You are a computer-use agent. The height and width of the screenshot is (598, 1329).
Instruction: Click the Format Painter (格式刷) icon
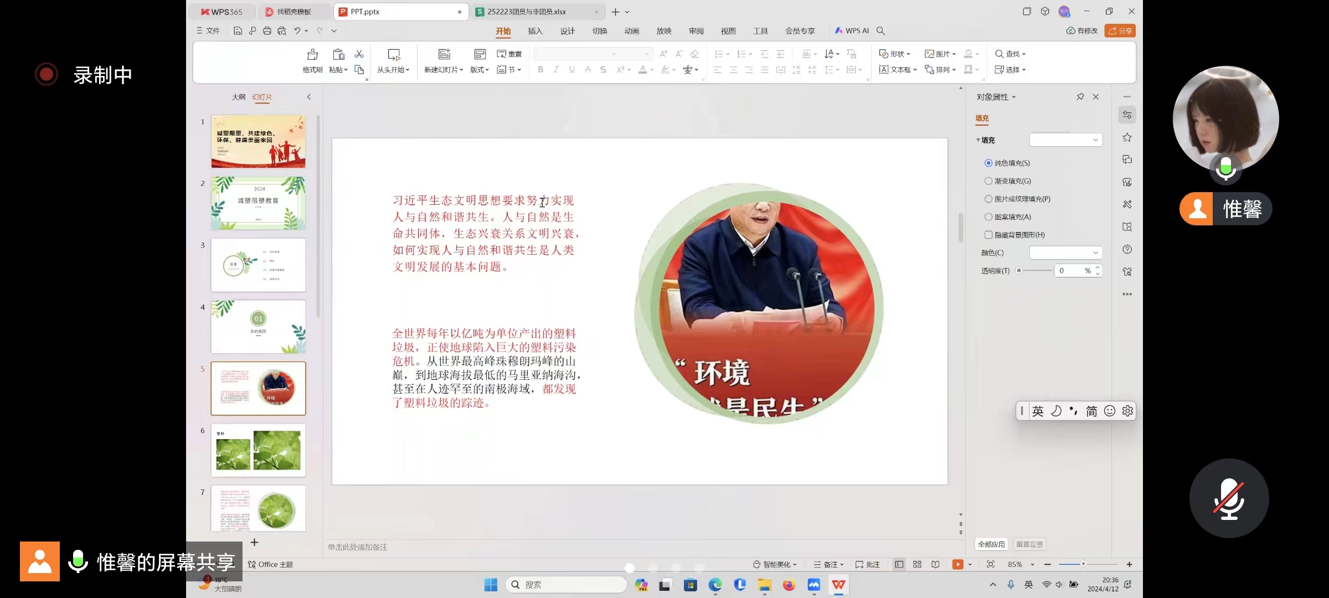(312, 55)
